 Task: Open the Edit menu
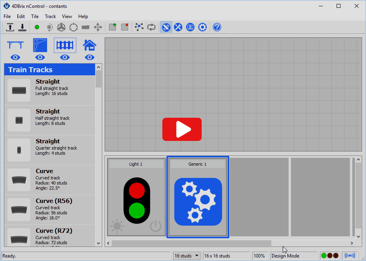click(21, 16)
